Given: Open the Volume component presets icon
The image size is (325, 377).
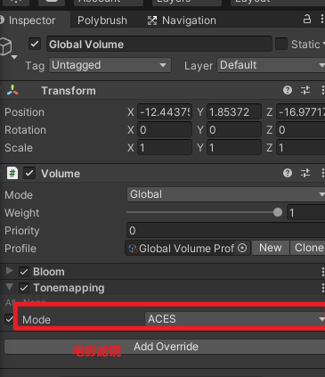Looking at the screenshot, I should pos(305,173).
